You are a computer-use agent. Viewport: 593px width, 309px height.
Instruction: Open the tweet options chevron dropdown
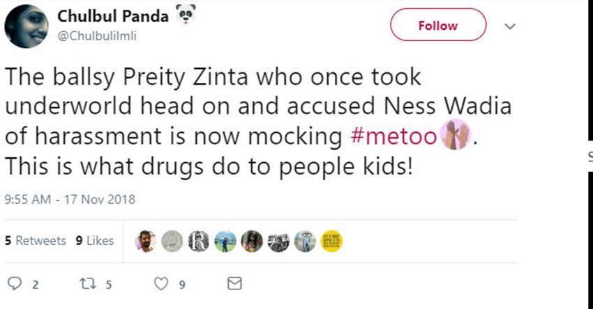[x=510, y=26]
